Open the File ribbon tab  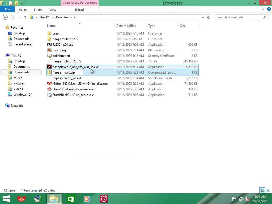(x=7, y=9)
